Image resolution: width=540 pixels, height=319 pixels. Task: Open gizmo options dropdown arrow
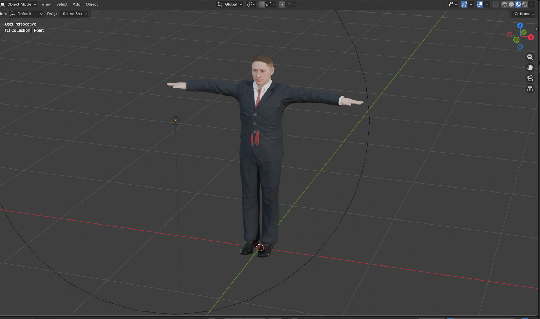471,4
